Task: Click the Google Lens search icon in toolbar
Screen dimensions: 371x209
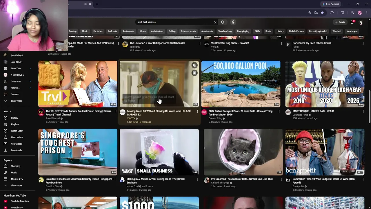Action: click(342, 13)
